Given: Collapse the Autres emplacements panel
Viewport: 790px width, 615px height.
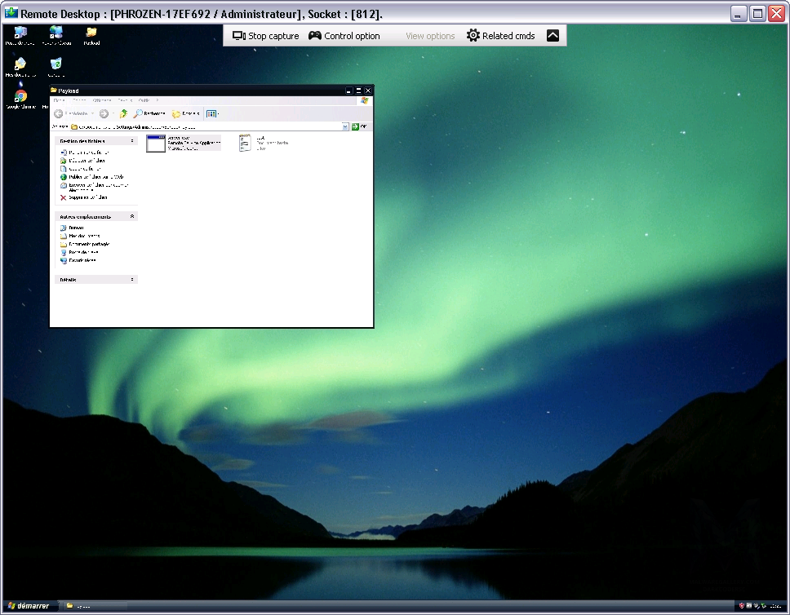Looking at the screenshot, I should coord(132,217).
